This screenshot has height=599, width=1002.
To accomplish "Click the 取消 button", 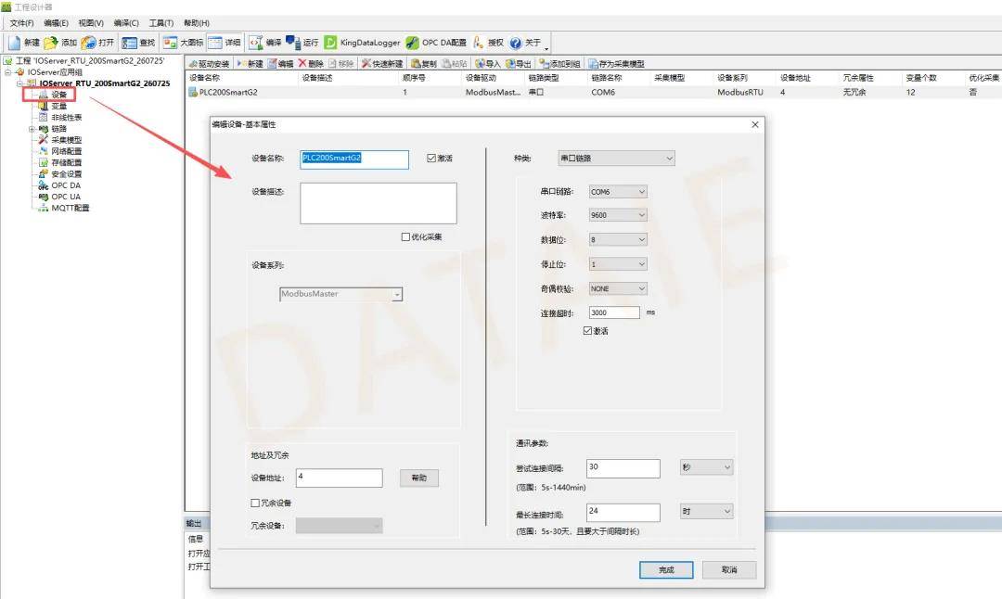I will [729, 569].
